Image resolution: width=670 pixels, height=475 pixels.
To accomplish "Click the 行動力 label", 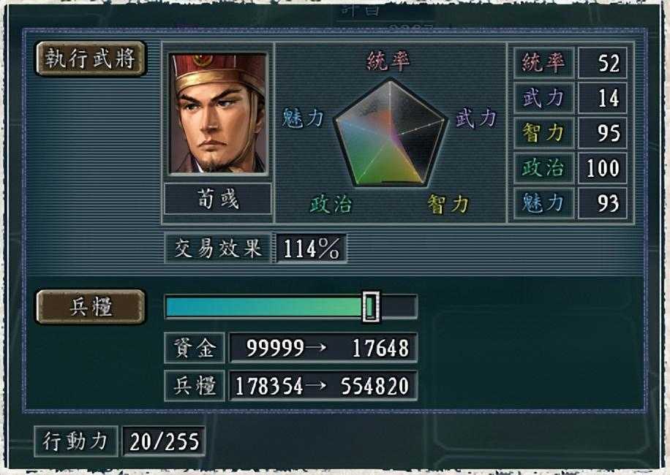I will tap(75, 441).
